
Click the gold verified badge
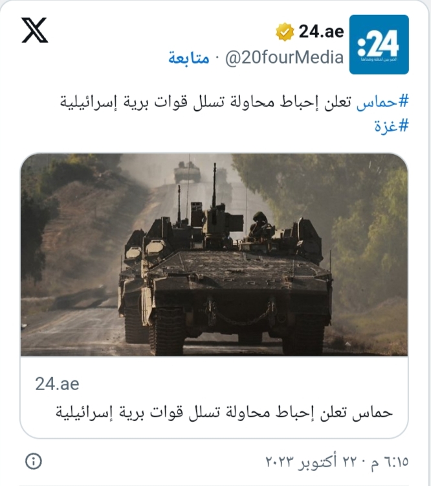pos(285,32)
